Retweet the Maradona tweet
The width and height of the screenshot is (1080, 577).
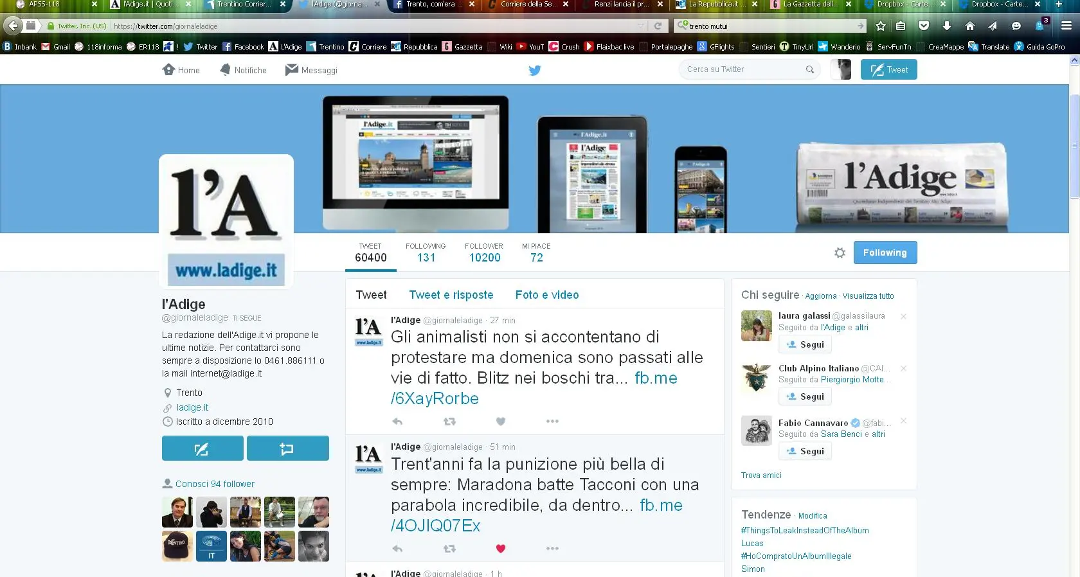tap(449, 549)
